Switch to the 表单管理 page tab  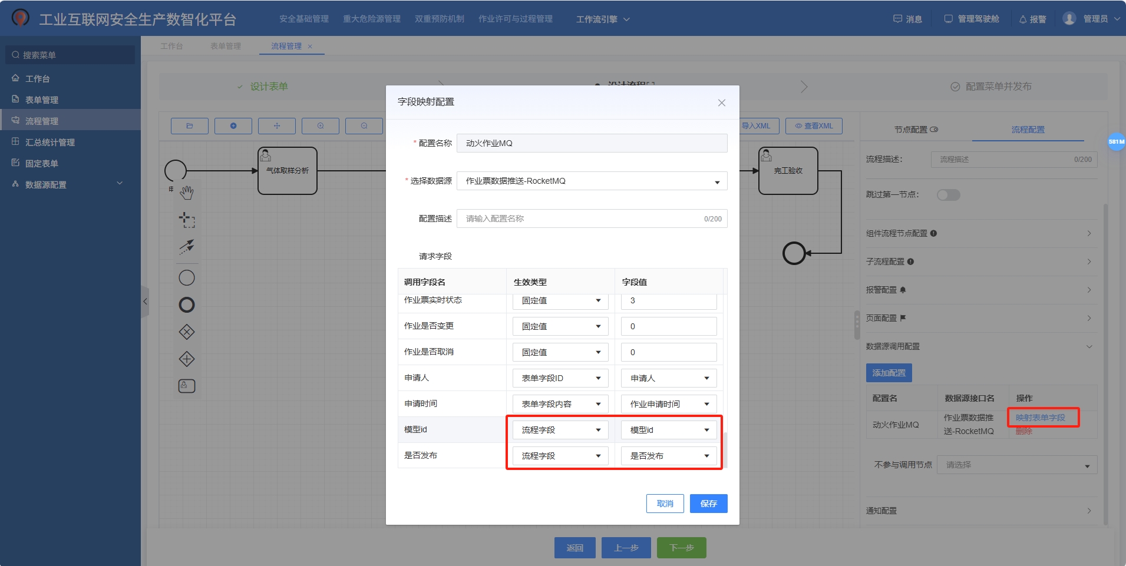tap(226, 46)
